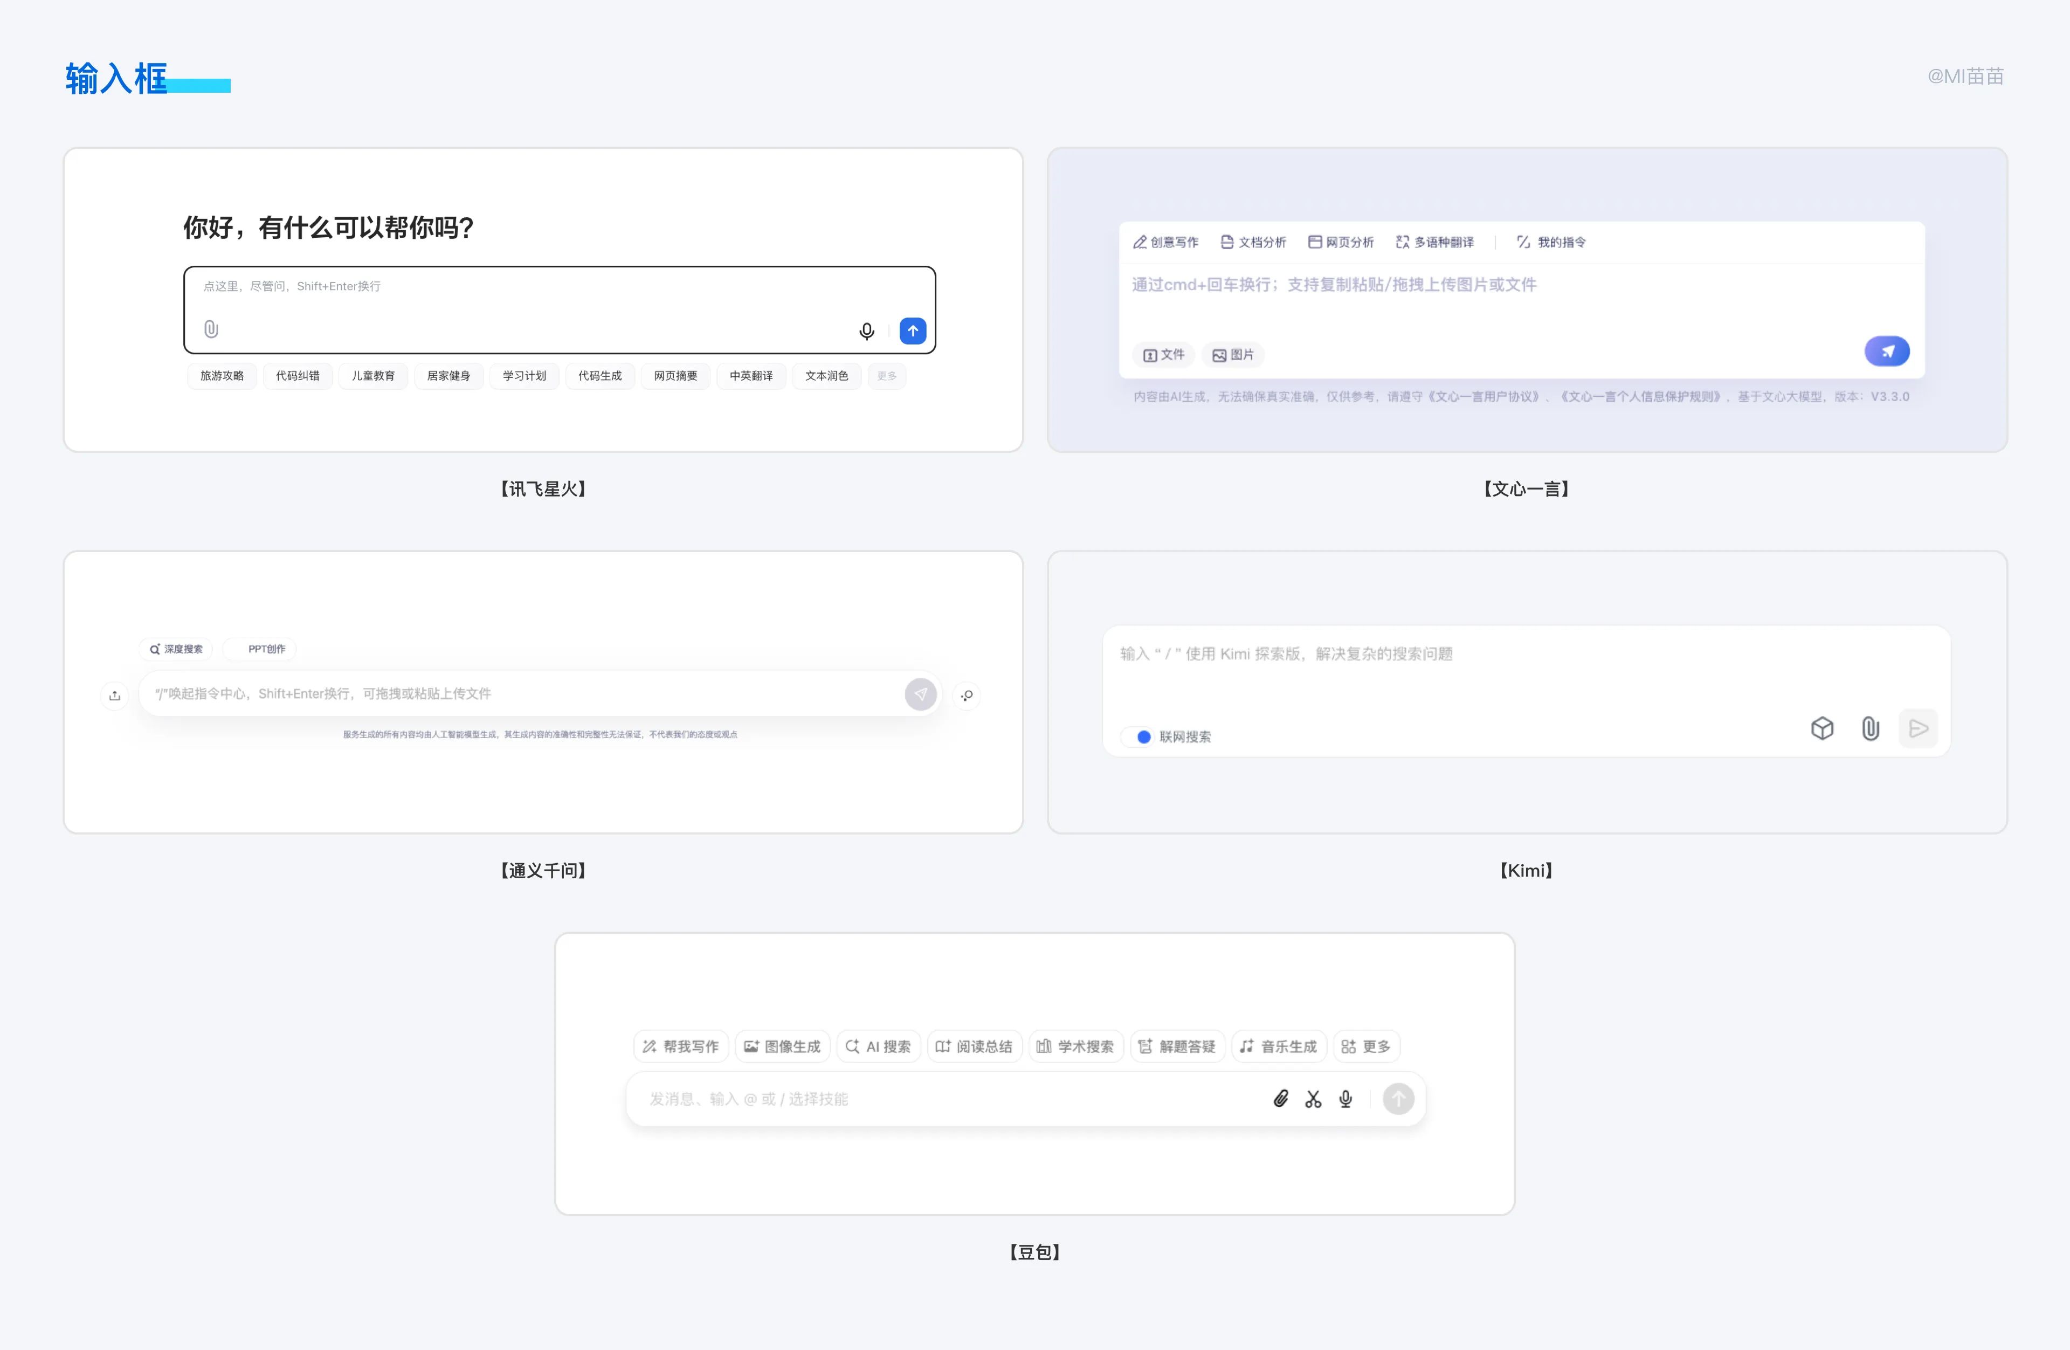Viewport: 2070px width, 1350px height.
Task: Click the cube icon in Kimi input
Action: click(x=1822, y=728)
